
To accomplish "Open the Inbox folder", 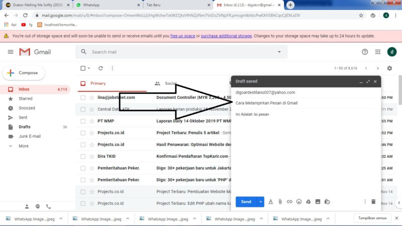I will pyautogui.click(x=35, y=89).
